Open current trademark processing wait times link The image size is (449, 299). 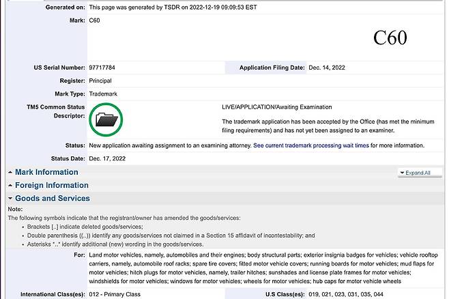(x=310, y=145)
